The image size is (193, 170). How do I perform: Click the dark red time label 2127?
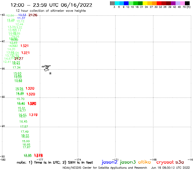[19, 59]
